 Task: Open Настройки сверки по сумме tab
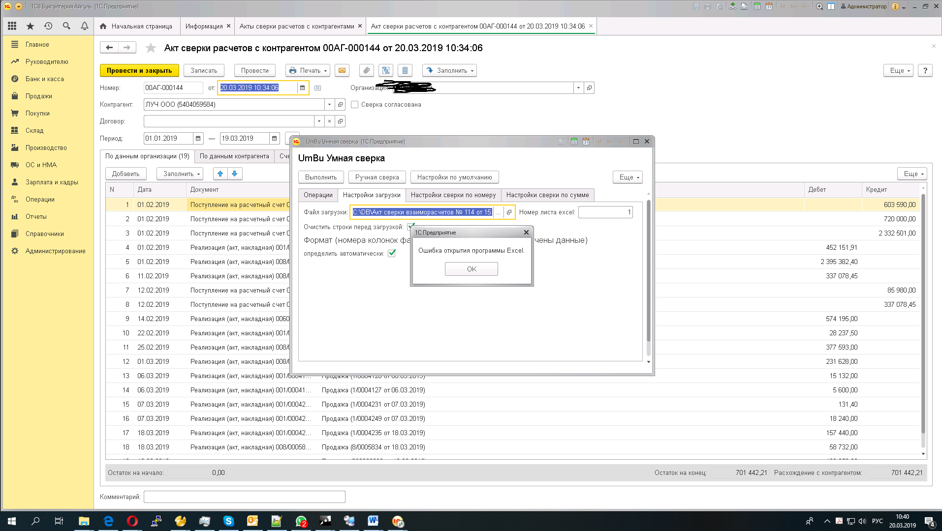[x=547, y=195]
